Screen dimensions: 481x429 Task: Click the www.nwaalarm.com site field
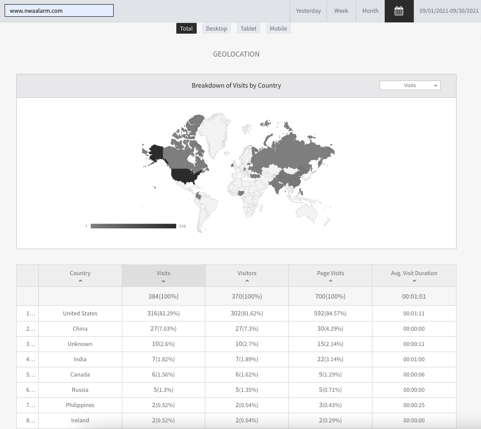click(59, 11)
